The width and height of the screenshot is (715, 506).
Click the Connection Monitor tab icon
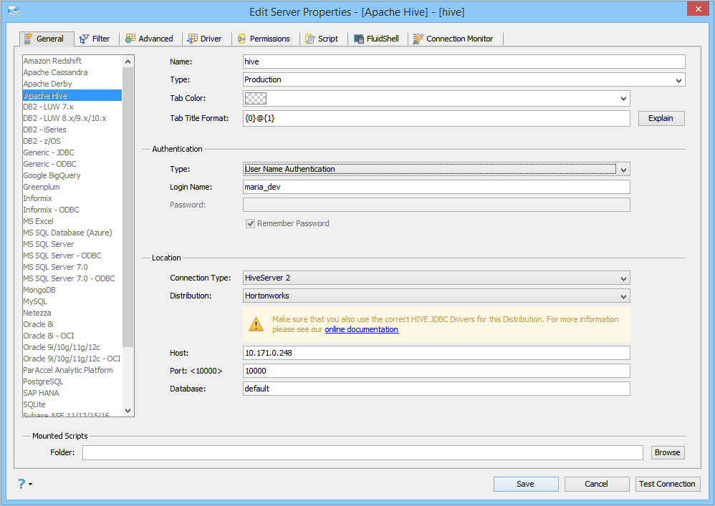pyautogui.click(x=418, y=39)
